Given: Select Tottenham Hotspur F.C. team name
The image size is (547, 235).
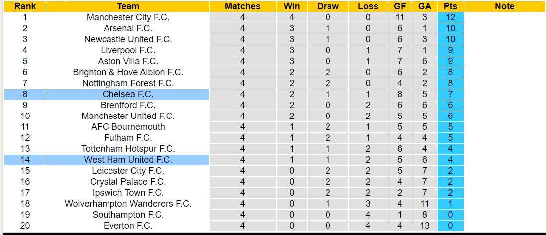Looking at the screenshot, I should pos(128,149).
